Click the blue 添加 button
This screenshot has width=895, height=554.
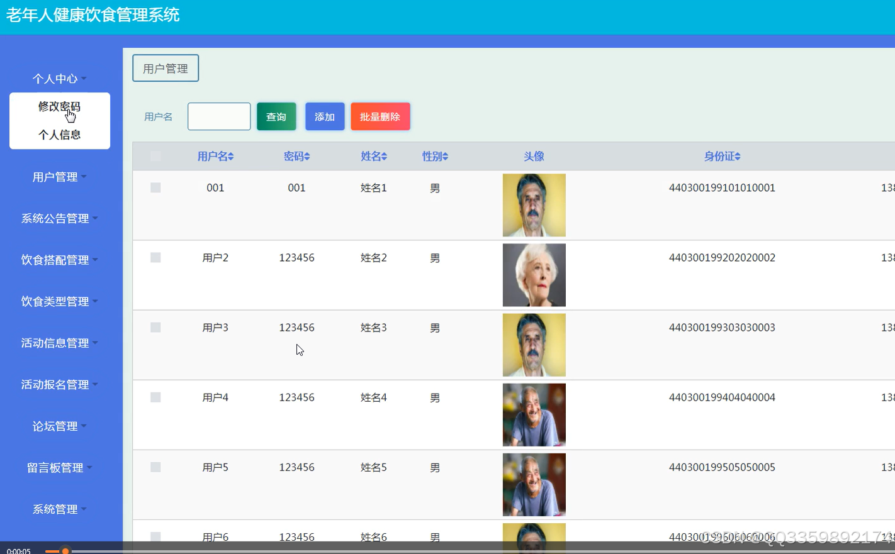325,116
